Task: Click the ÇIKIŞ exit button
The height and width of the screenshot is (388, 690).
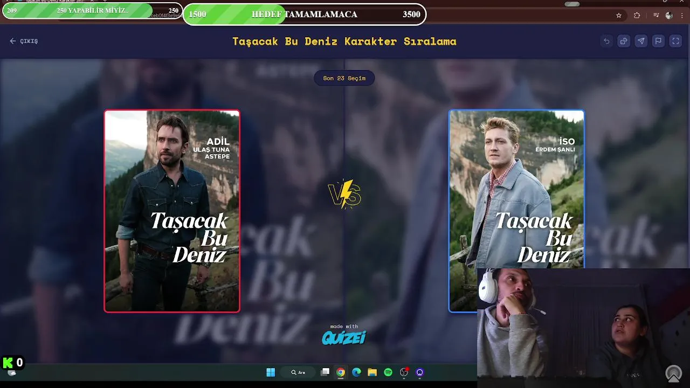Action: (x=24, y=41)
